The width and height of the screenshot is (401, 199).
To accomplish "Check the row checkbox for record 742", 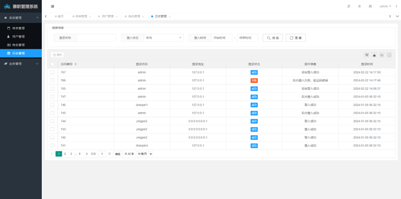I will [x=53, y=137].
